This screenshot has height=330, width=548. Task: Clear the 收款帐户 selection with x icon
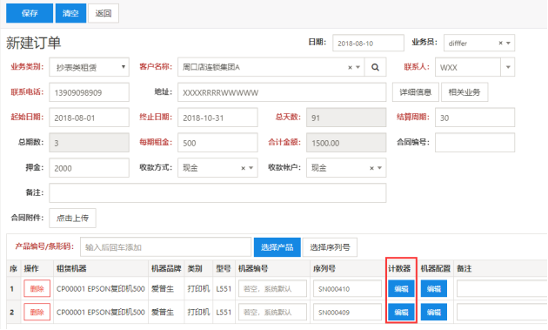[372, 168]
